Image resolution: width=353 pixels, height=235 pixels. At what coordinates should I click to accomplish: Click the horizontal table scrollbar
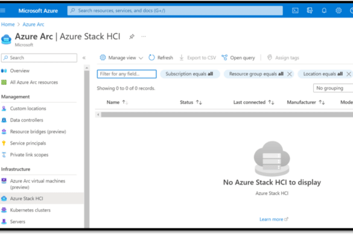227,114
